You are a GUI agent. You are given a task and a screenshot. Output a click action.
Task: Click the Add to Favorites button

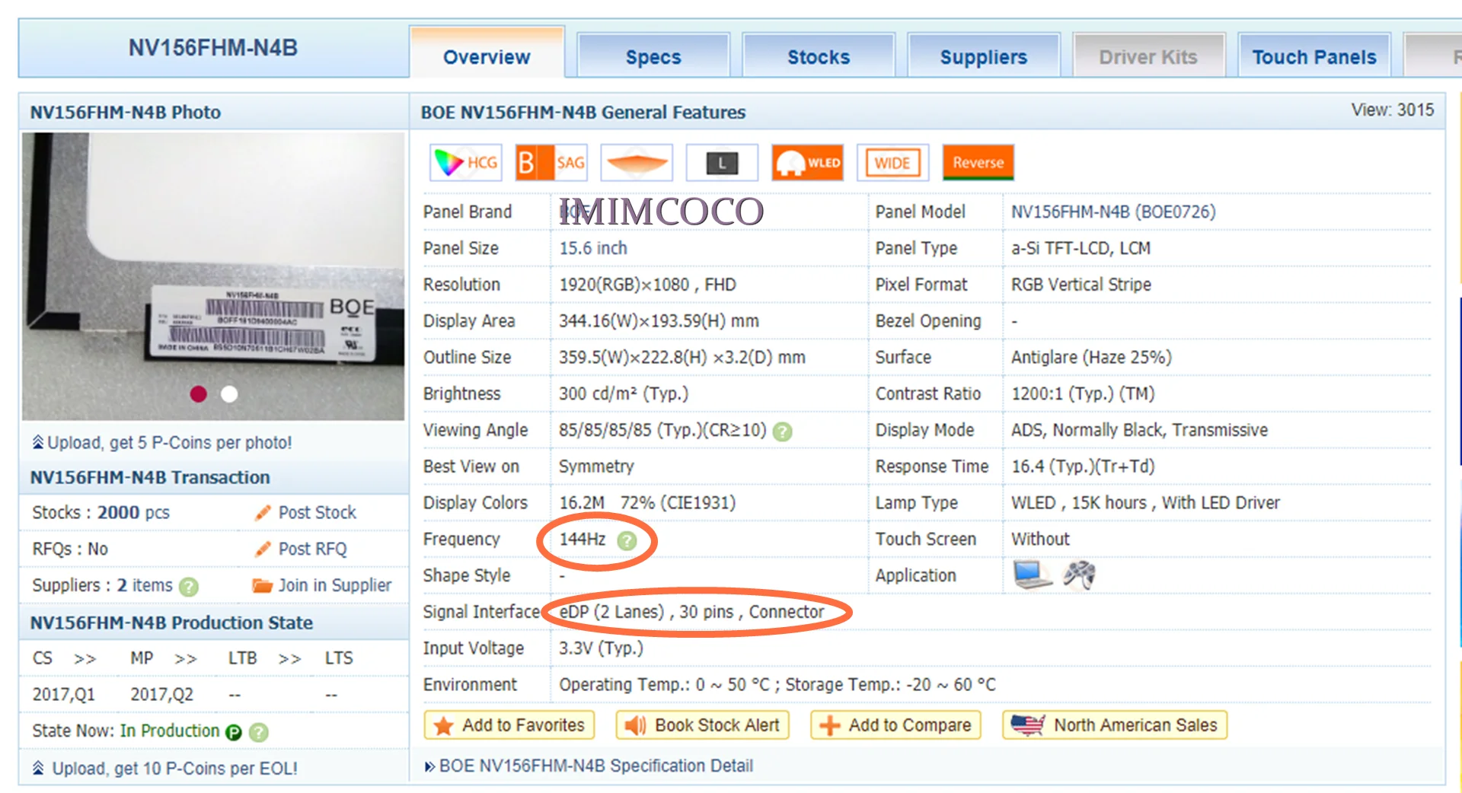coord(509,725)
